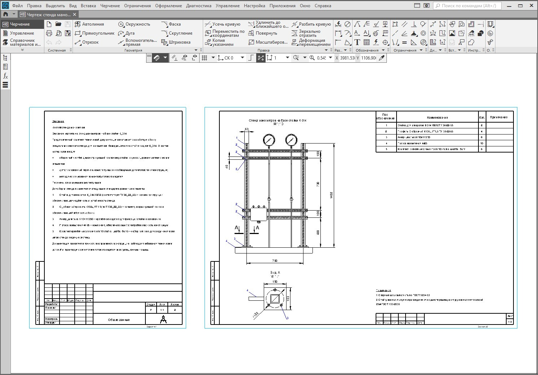
Task: Toggle the magnet snapping button
Action: (157, 58)
